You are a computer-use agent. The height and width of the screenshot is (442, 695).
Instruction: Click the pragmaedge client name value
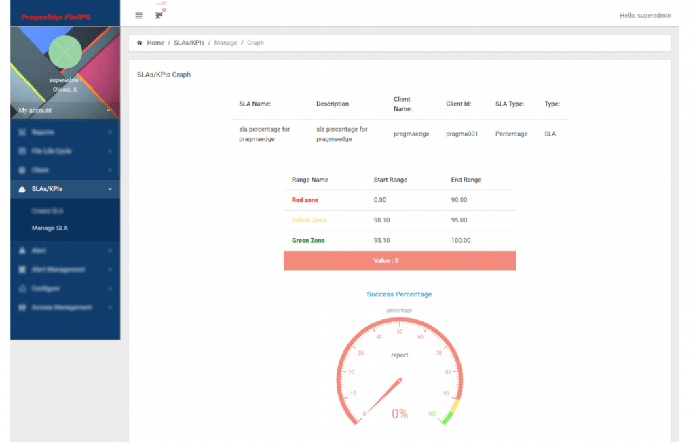[x=411, y=134]
